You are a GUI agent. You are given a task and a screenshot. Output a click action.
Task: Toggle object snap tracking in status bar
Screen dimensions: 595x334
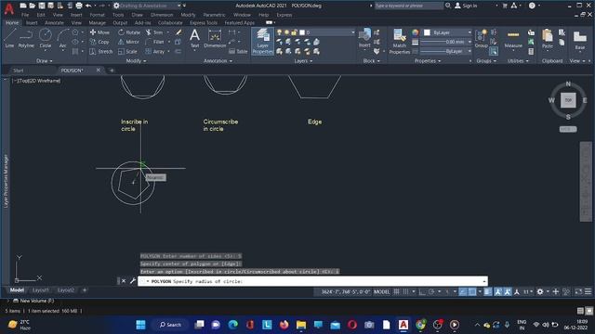[x=463, y=291]
